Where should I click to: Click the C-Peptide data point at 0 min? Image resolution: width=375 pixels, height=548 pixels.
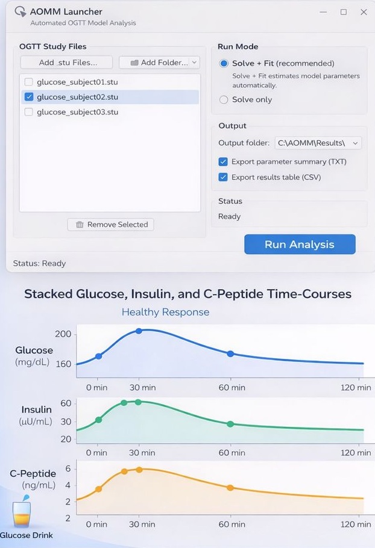(x=98, y=489)
